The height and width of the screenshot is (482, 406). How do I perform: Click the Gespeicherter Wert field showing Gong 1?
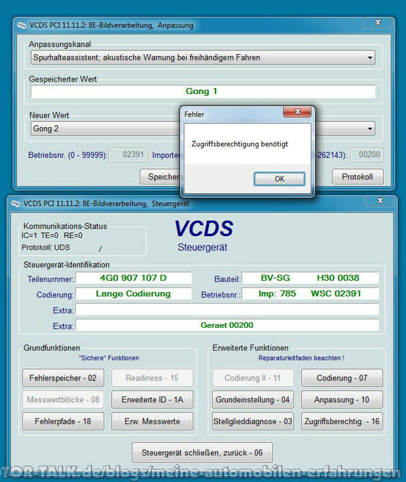coord(203,91)
